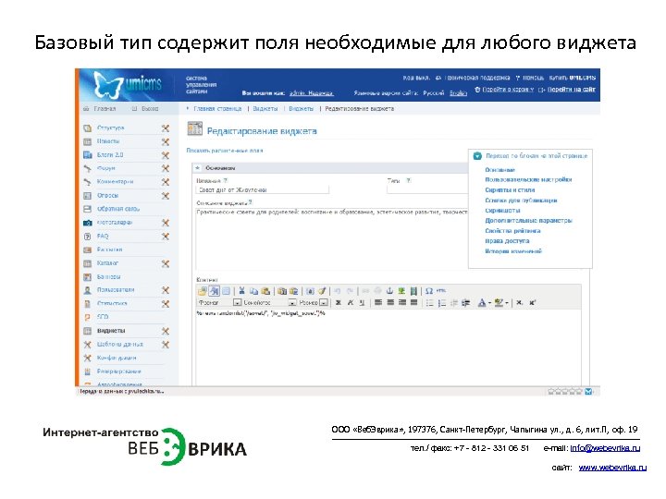Open HTML source editor button

click(441, 291)
